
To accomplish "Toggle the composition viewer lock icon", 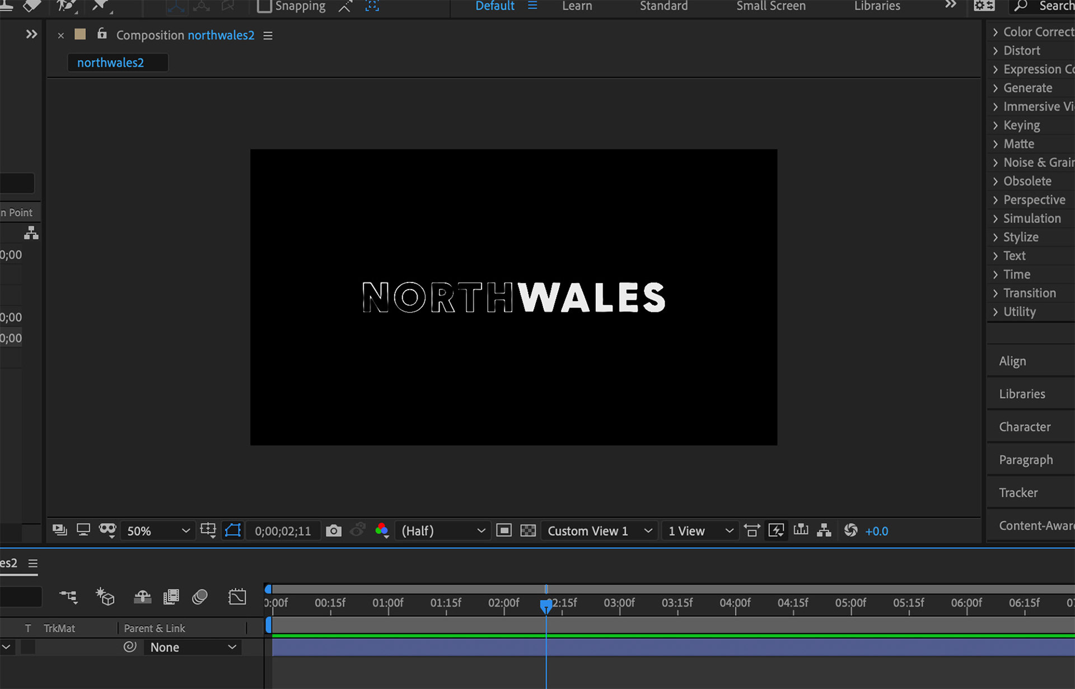I will point(102,34).
